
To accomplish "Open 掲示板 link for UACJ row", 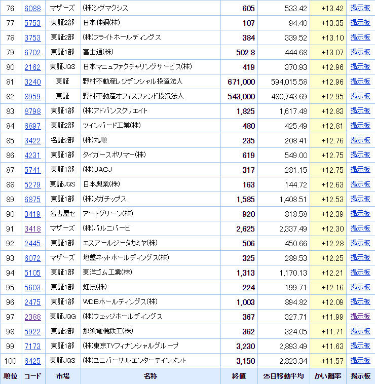I will click(x=360, y=170).
